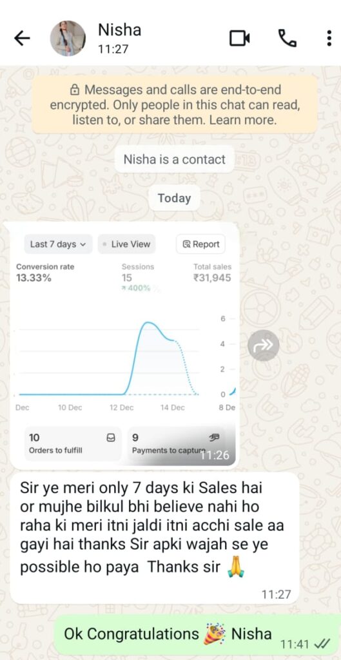Open Nisha's contact name header
The height and width of the screenshot is (660, 341).
119,30
